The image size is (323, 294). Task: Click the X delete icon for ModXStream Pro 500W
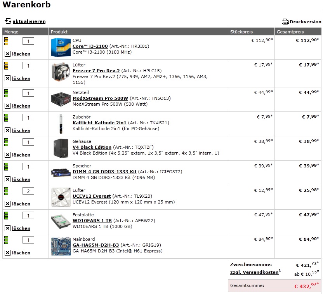(x=7, y=106)
